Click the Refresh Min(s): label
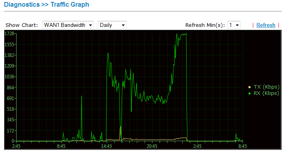This screenshot has height=153, width=286. point(205,25)
